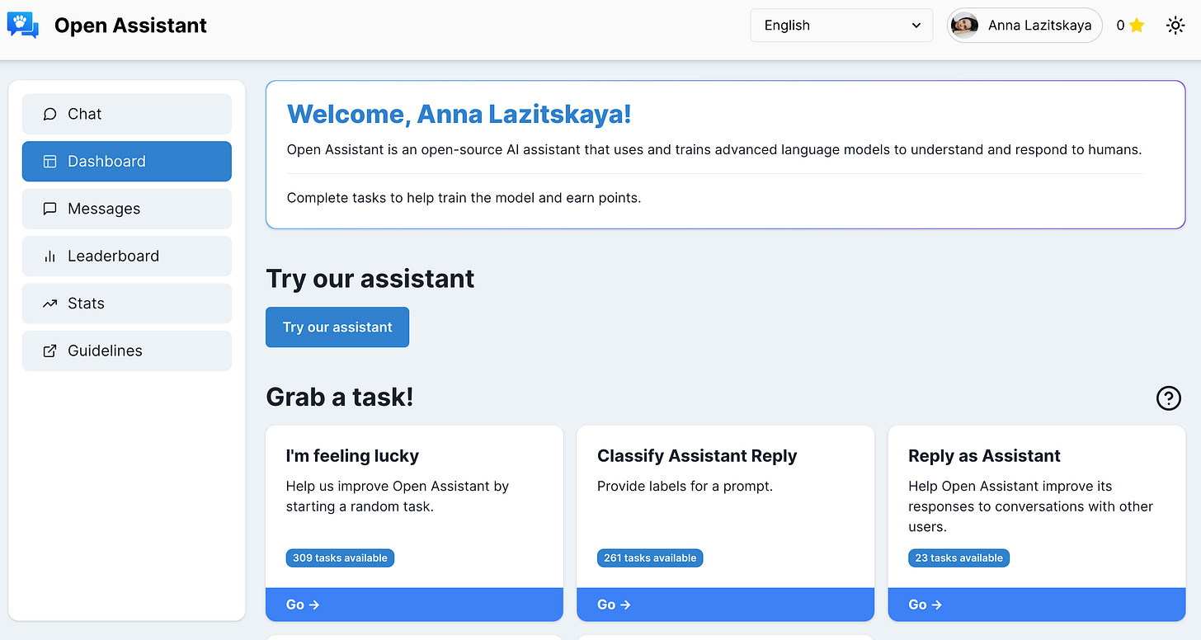Click Go on Reply as Assistant card

tap(1037, 605)
